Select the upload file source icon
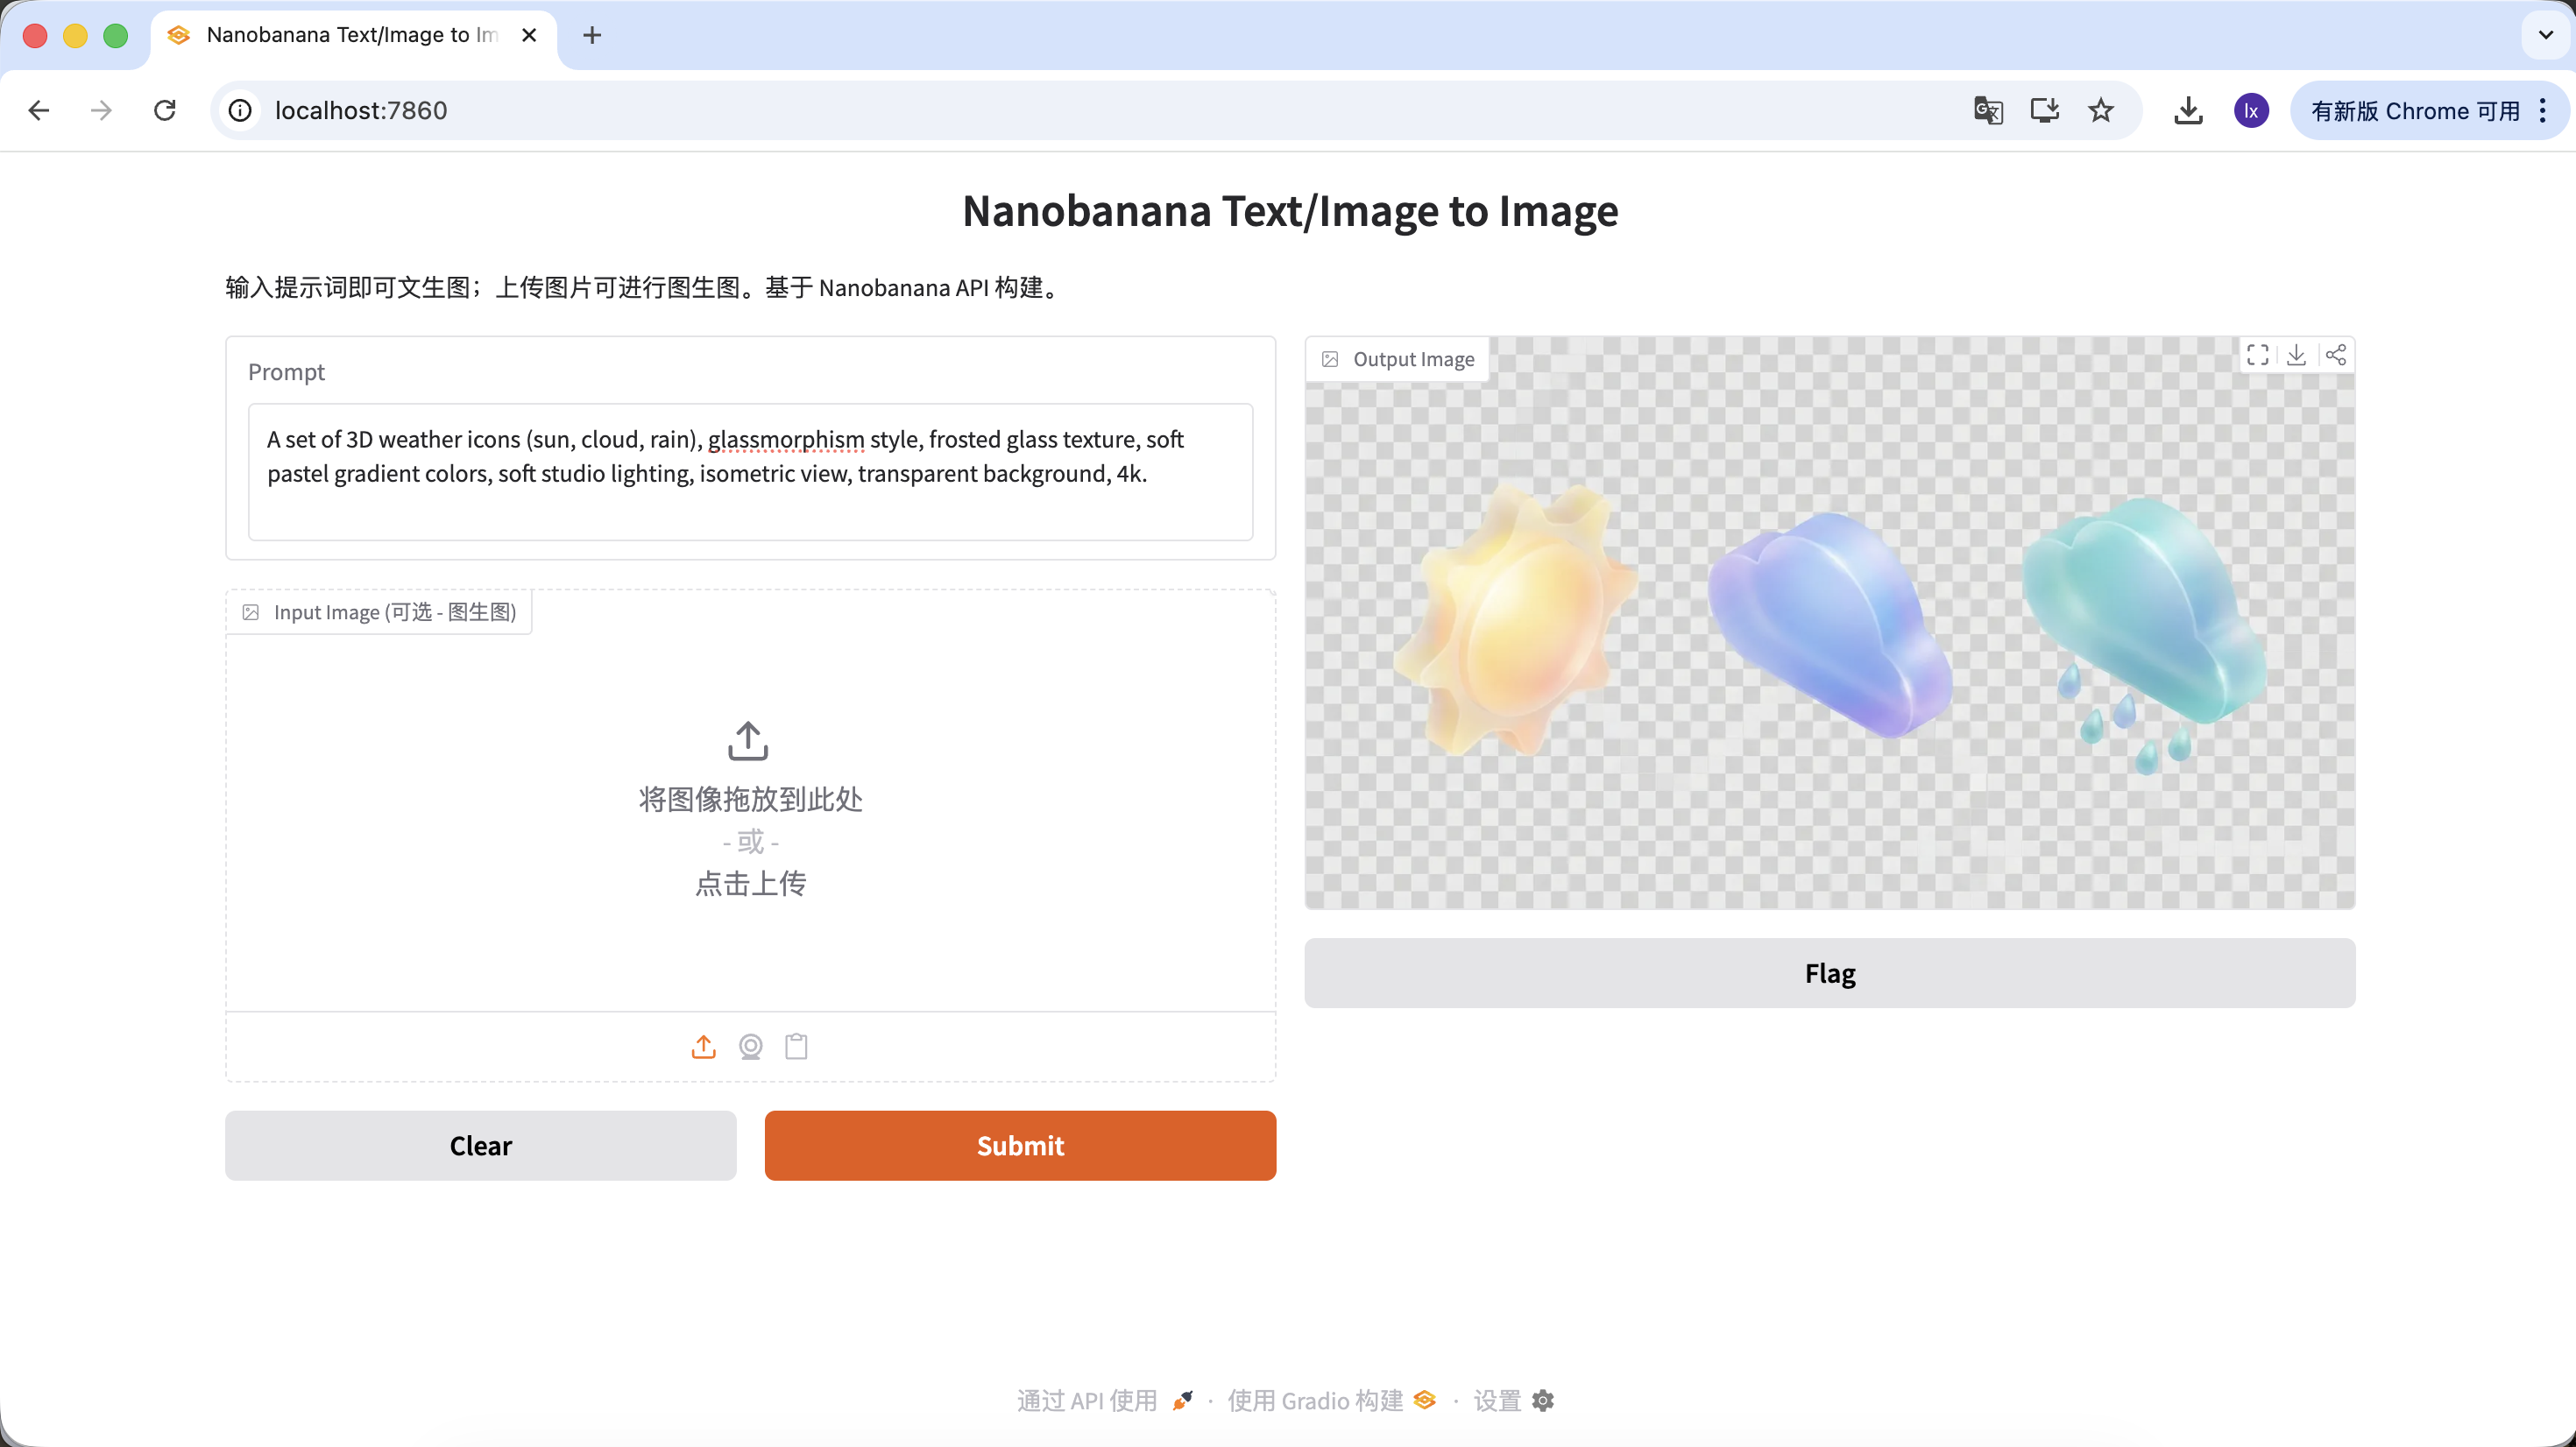 coord(703,1046)
